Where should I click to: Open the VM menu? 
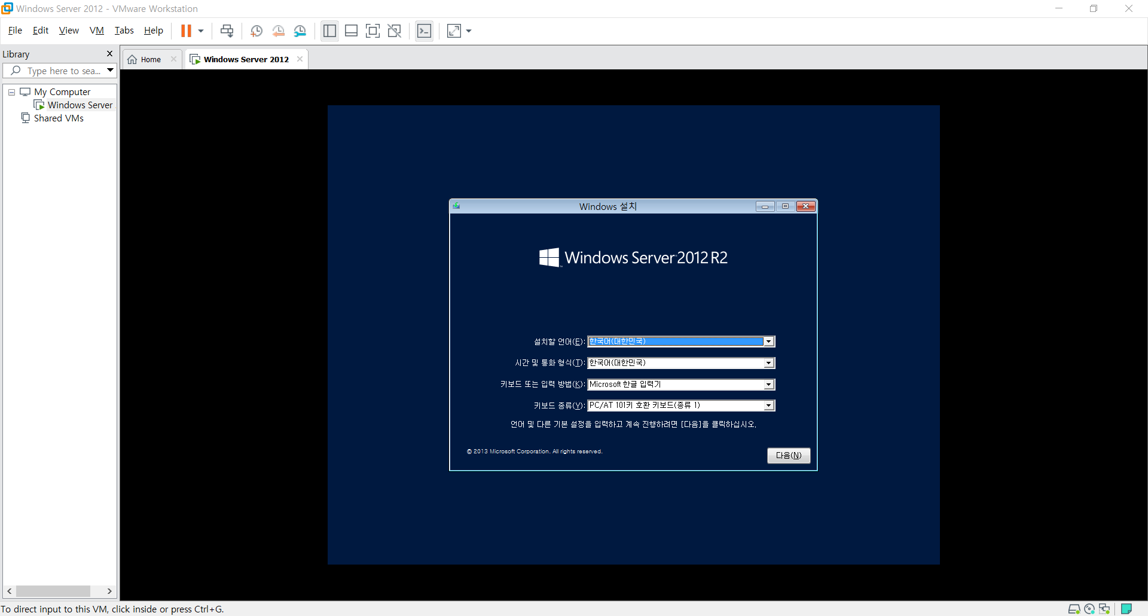click(x=96, y=31)
